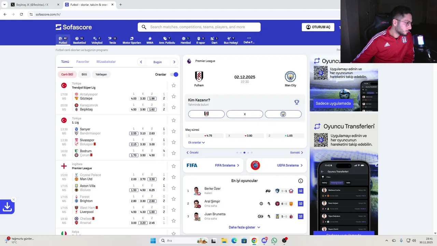
Task: Open the Voleybol sport category
Action: [97, 40]
